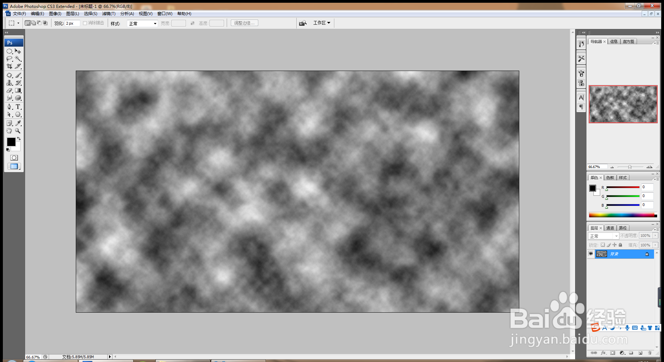The height and width of the screenshot is (362, 664).
Task: Open the Color panel options menu
Action: click(x=656, y=179)
